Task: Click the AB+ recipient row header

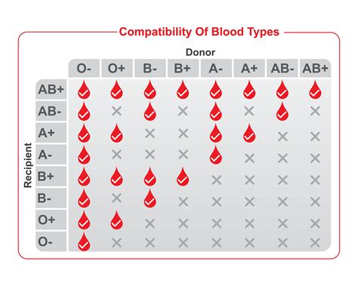Action: click(x=51, y=89)
